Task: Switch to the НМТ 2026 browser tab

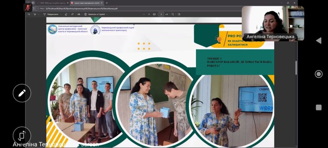Action: coord(51,3)
